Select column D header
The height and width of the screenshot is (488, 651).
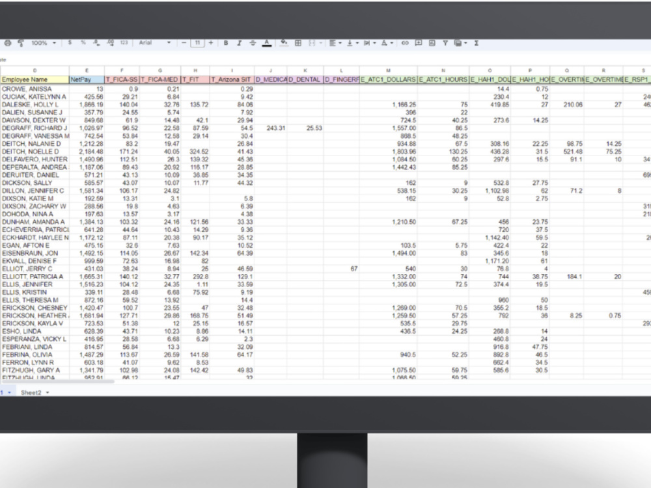click(x=35, y=70)
